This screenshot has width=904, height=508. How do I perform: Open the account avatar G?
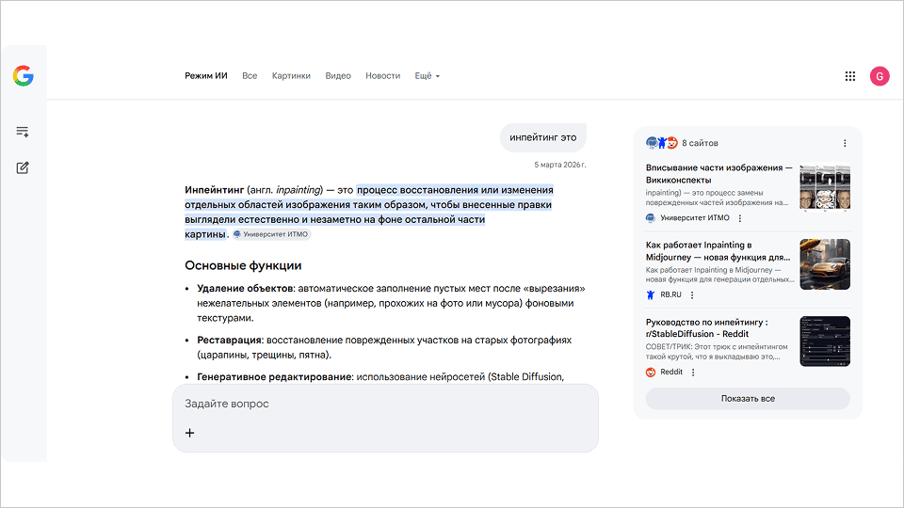pyautogui.click(x=880, y=76)
